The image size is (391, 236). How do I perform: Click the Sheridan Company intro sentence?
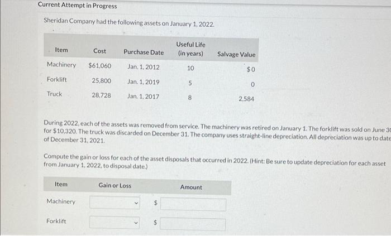click(x=129, y=22)
